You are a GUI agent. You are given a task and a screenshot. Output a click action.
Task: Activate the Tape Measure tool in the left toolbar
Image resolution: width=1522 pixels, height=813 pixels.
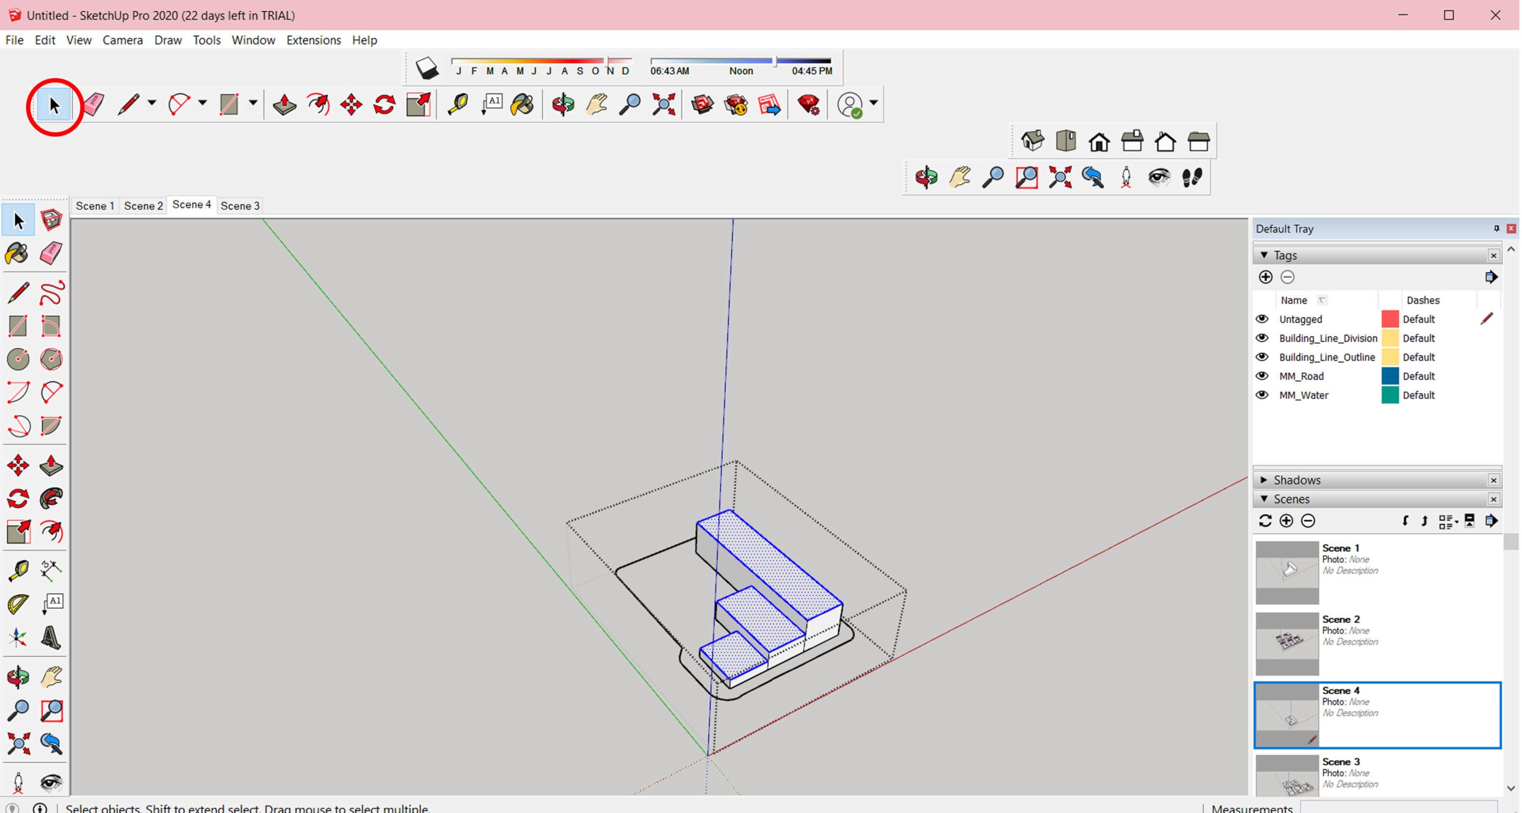pyautogui.click(x=18, y=571)
